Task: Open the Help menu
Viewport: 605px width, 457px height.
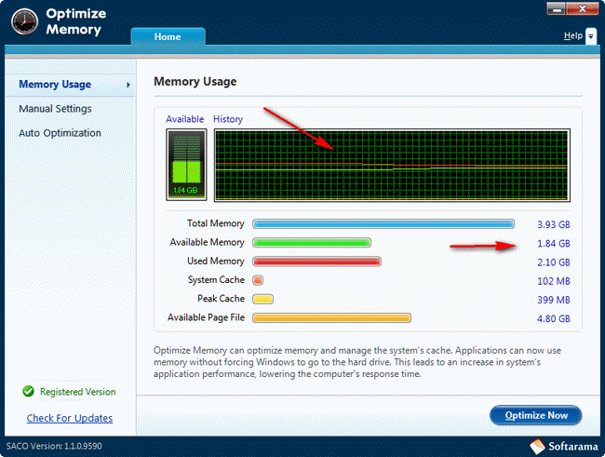Action: pyautogui.click(x=573, y=36)
